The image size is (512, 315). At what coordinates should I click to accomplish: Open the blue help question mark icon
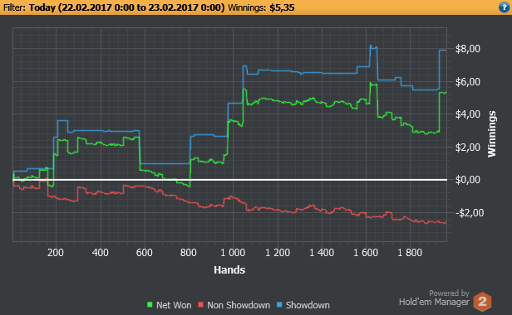[x=505, y=7]
